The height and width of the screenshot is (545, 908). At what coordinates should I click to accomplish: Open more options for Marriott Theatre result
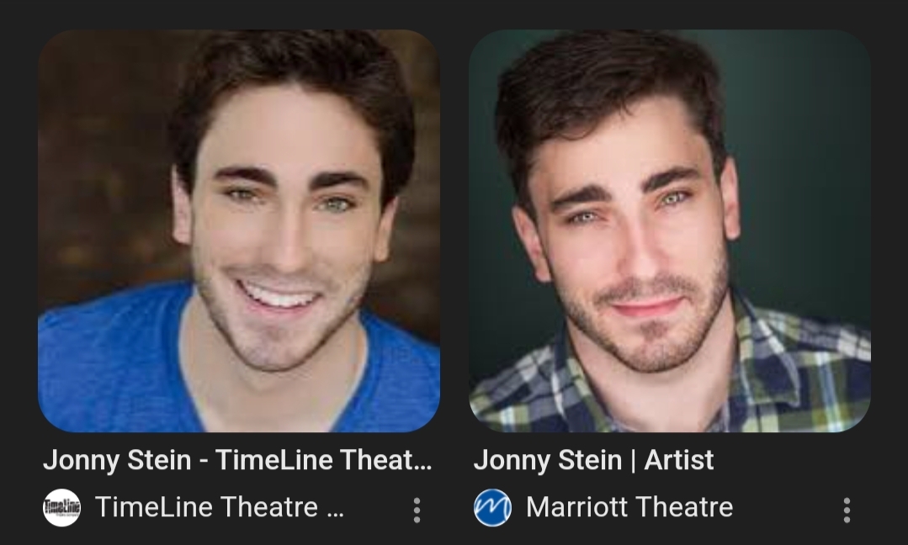pyautogui.click(x=847, y=510)
